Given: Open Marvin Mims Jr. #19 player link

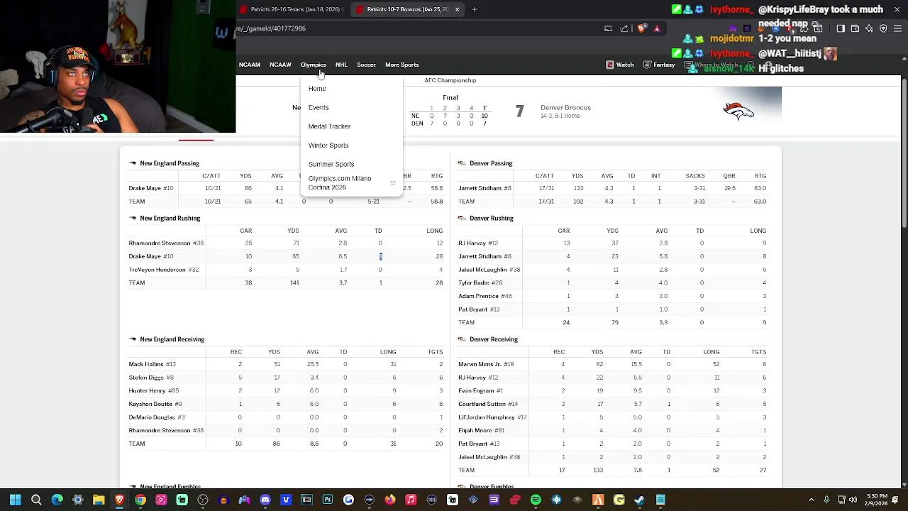Looking at the screenshot, I should 486,364.
